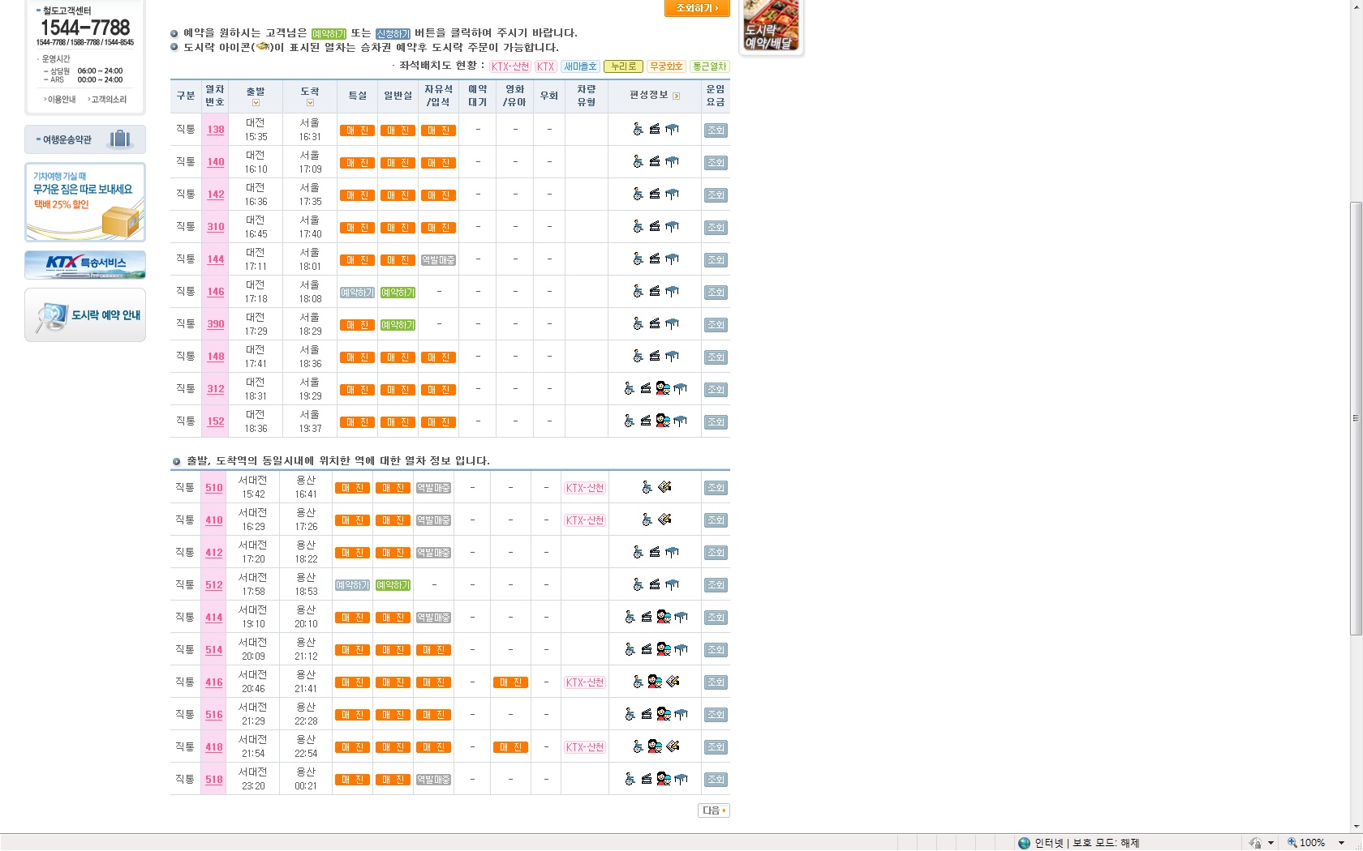Reserve 특실 seat on train 146
The image size is (1363, 851).
point(357,293)
